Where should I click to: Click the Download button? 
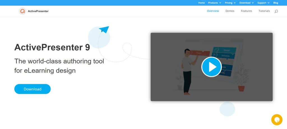tap(33, 89)
